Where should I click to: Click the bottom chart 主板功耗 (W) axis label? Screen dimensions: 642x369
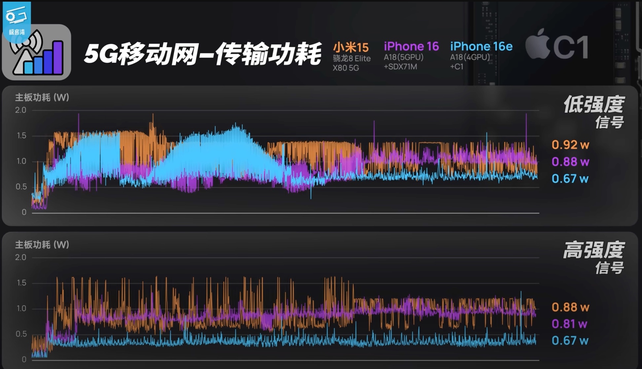[x=42, y=245]
